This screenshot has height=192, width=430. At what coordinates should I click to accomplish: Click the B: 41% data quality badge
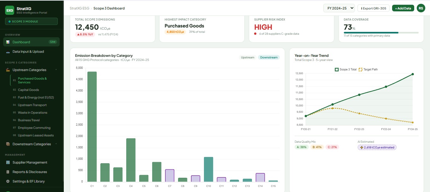(x=317, y=147)
